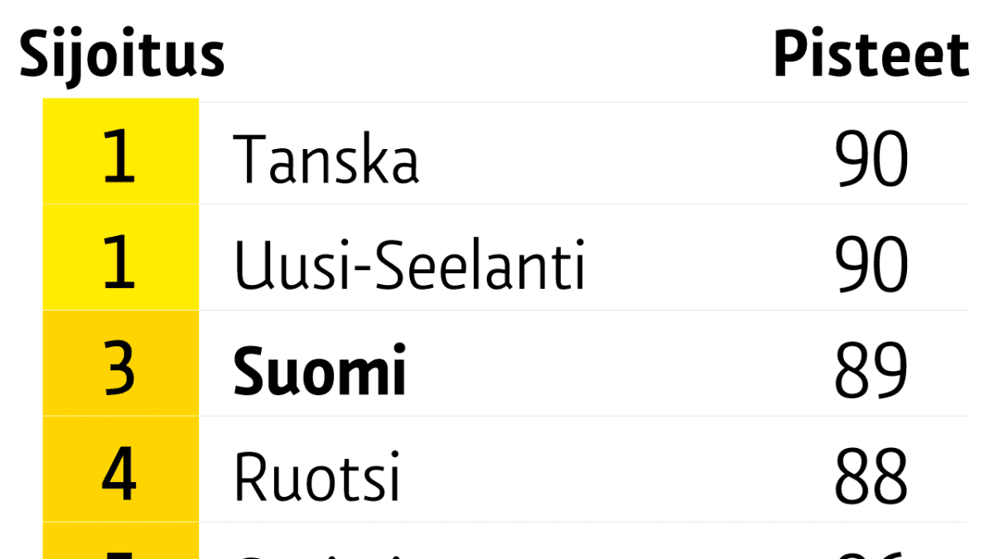994x559 pixels.
Task: Click Uusi-Seelanti's score of 90
Action: click(871, 266)
